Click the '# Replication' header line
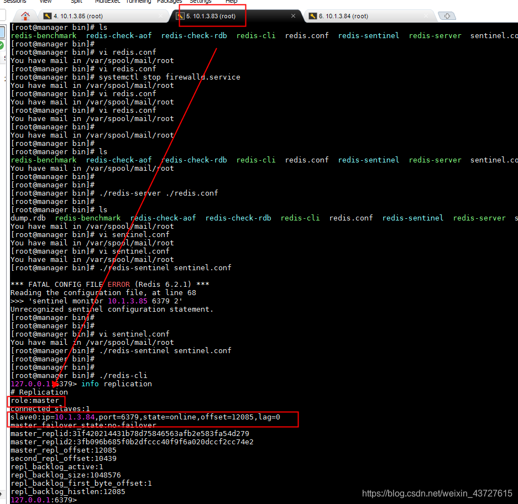This screenshot has height=504, width=518. (39, 392)
